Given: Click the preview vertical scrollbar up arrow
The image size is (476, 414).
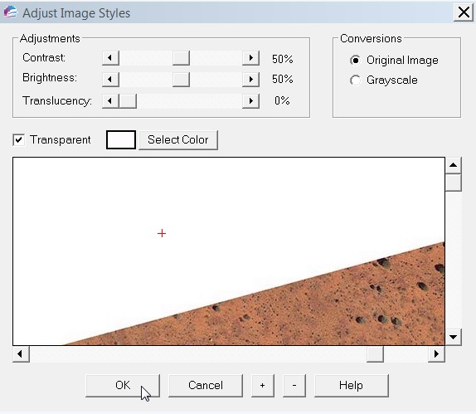Looking at the screenshot, I should (454, 165).
